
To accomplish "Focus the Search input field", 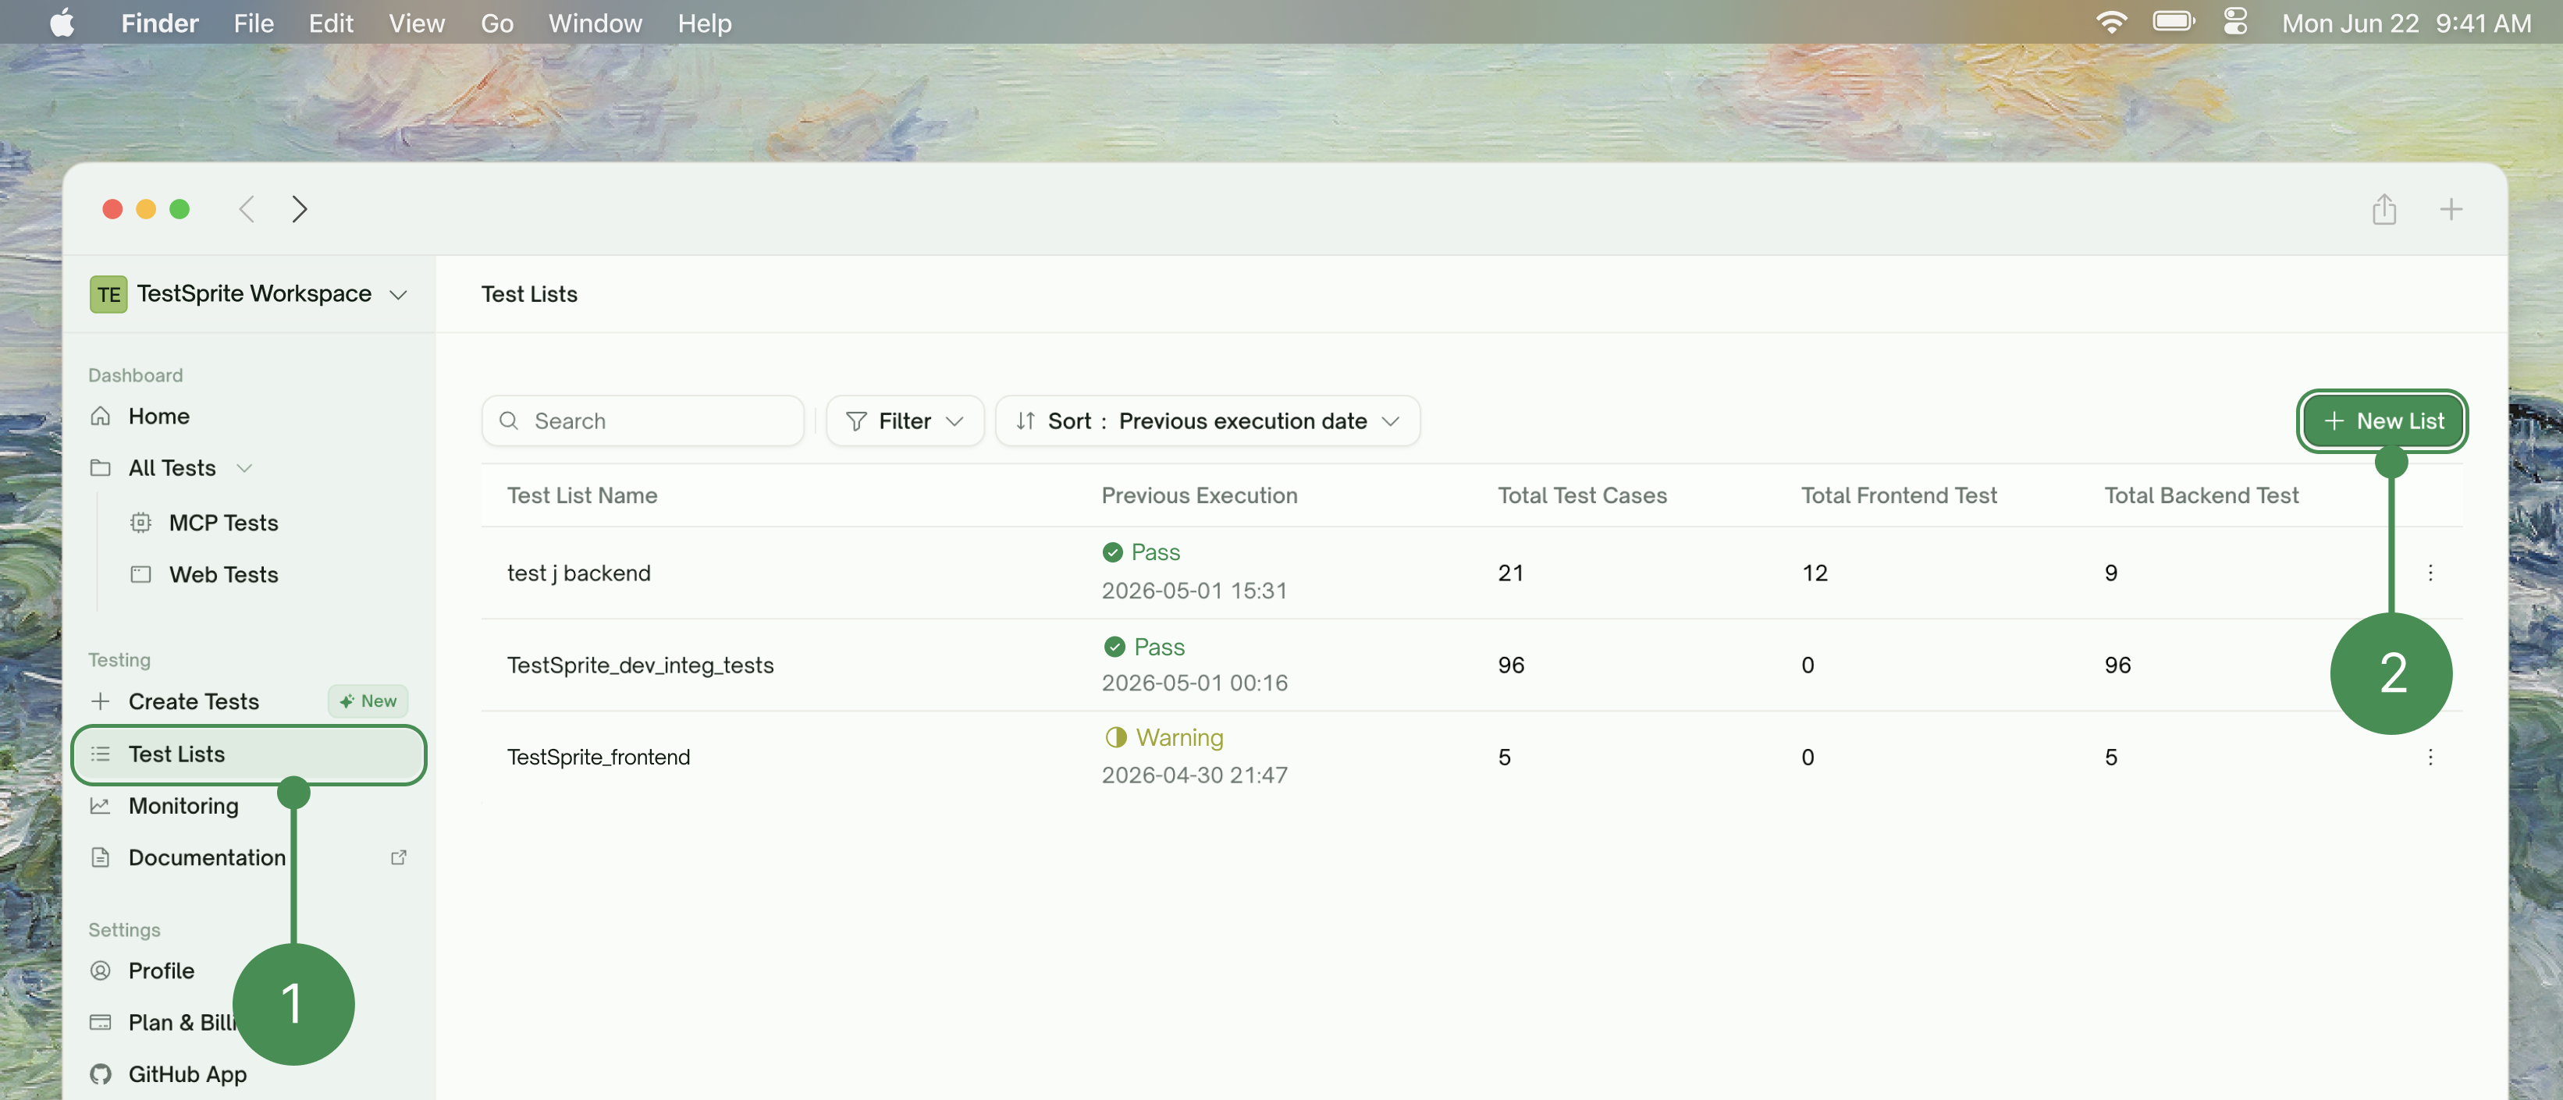I will [x=643, y=420].
